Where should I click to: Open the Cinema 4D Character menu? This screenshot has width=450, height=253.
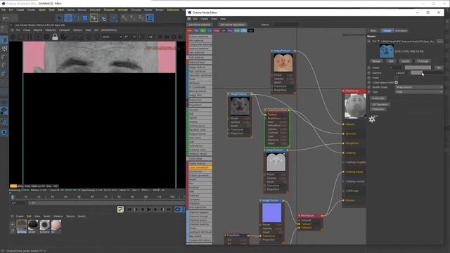pos(109,10)
